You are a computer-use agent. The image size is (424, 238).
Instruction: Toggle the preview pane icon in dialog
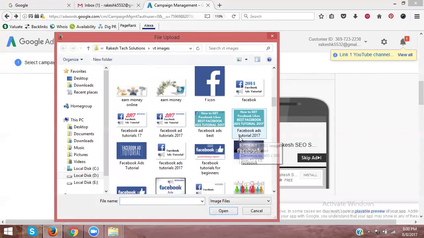coord(257,59)
